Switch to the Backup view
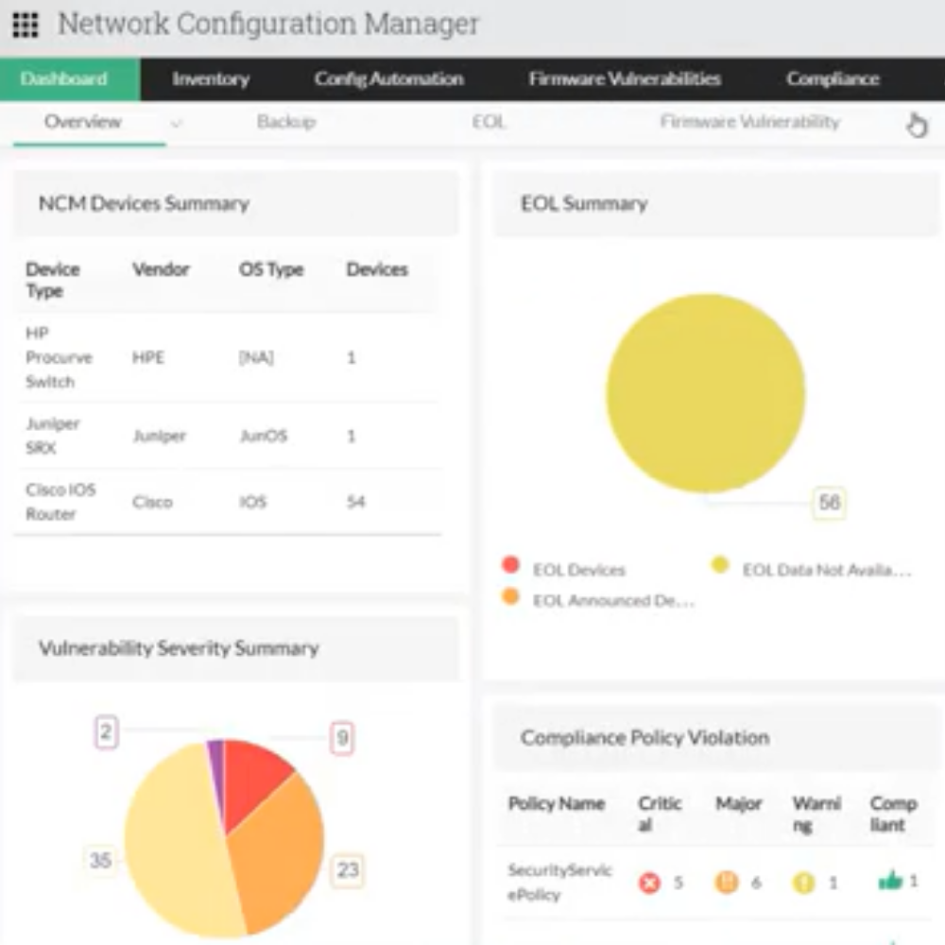 pos(285,122)
